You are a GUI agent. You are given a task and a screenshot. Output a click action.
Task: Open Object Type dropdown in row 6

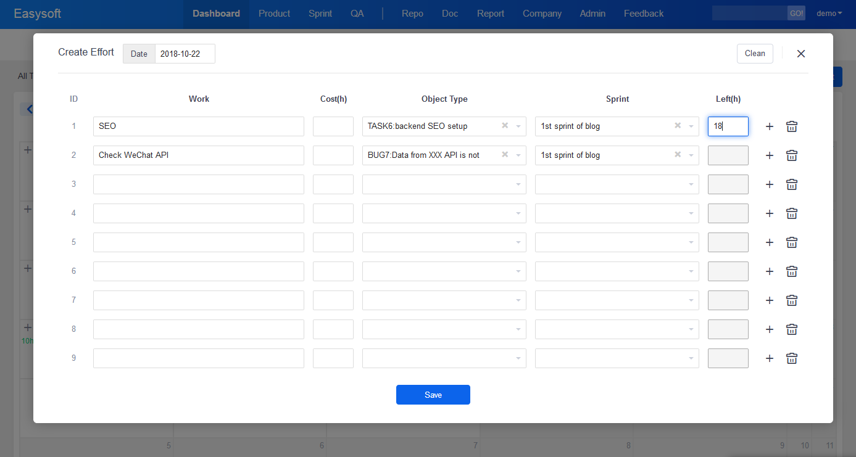pos(444,271)
